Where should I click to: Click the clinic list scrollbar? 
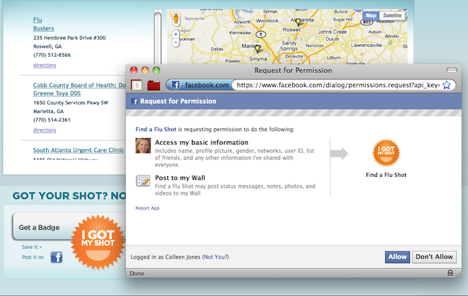(x=158, y=36)
